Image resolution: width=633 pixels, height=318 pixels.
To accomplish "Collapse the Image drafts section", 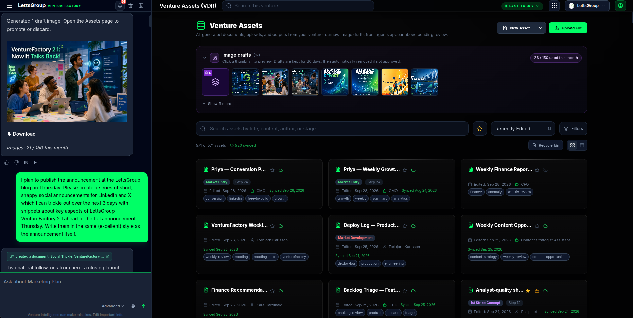I will [x=205, y=58].
